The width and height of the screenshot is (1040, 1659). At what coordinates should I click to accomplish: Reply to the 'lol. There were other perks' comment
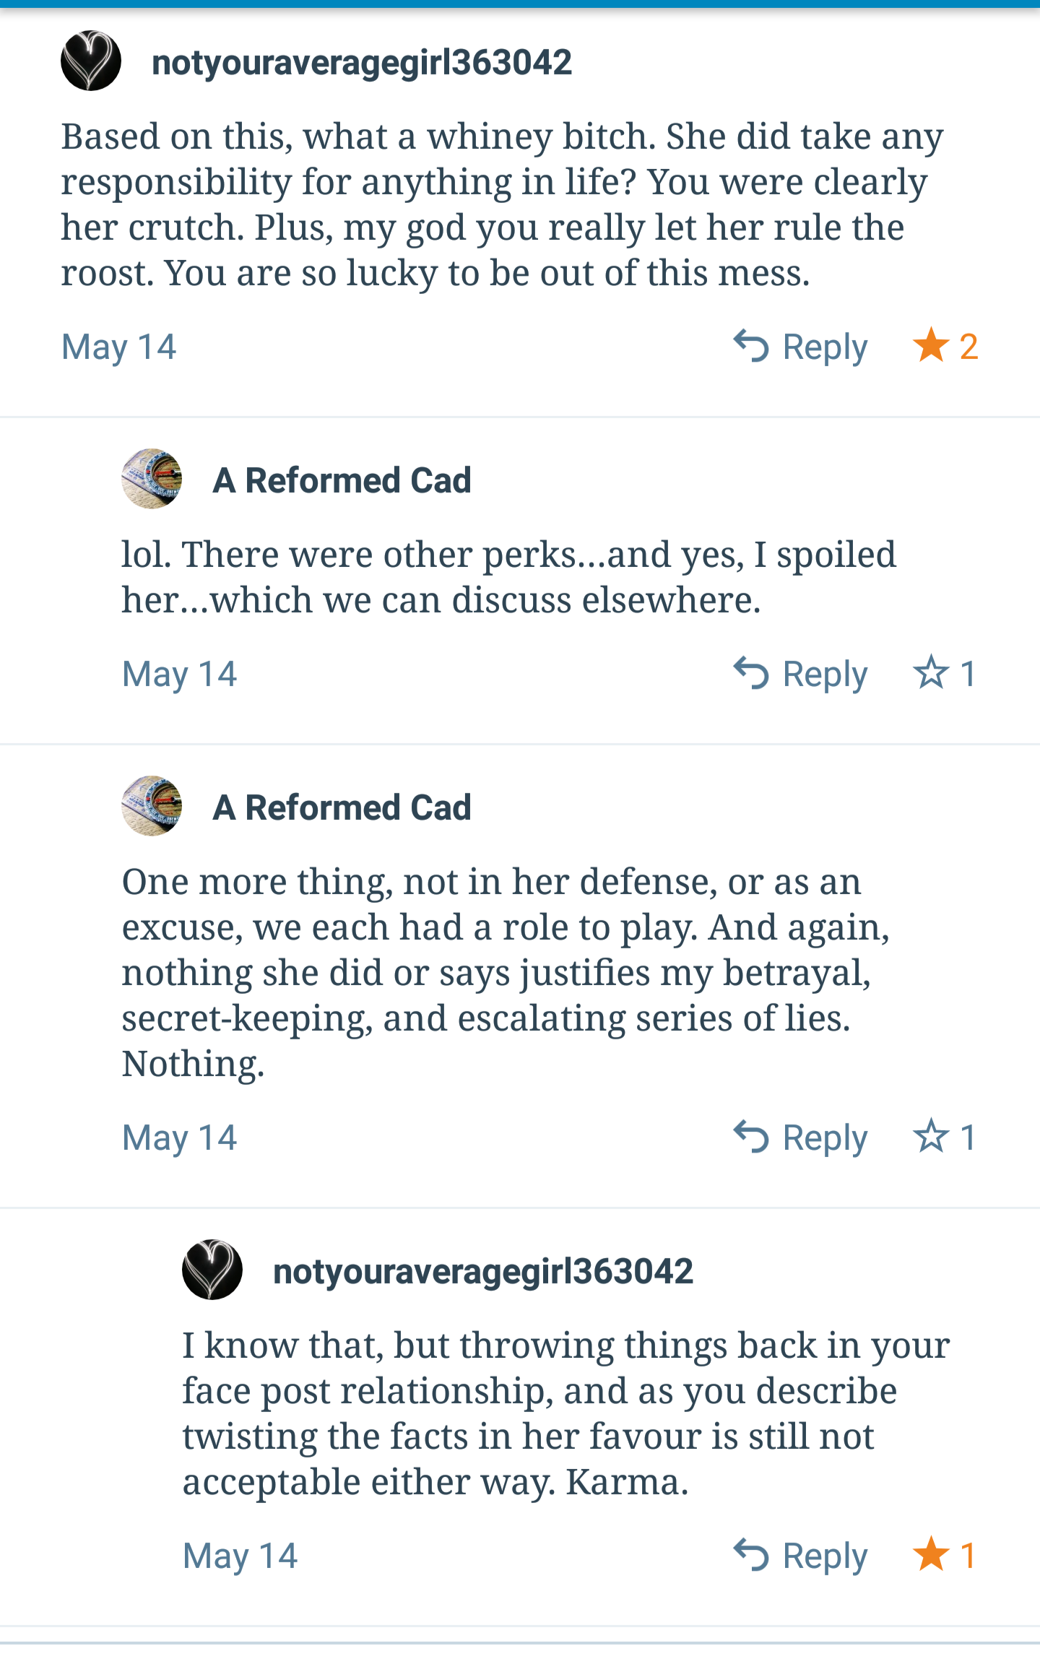824,674
